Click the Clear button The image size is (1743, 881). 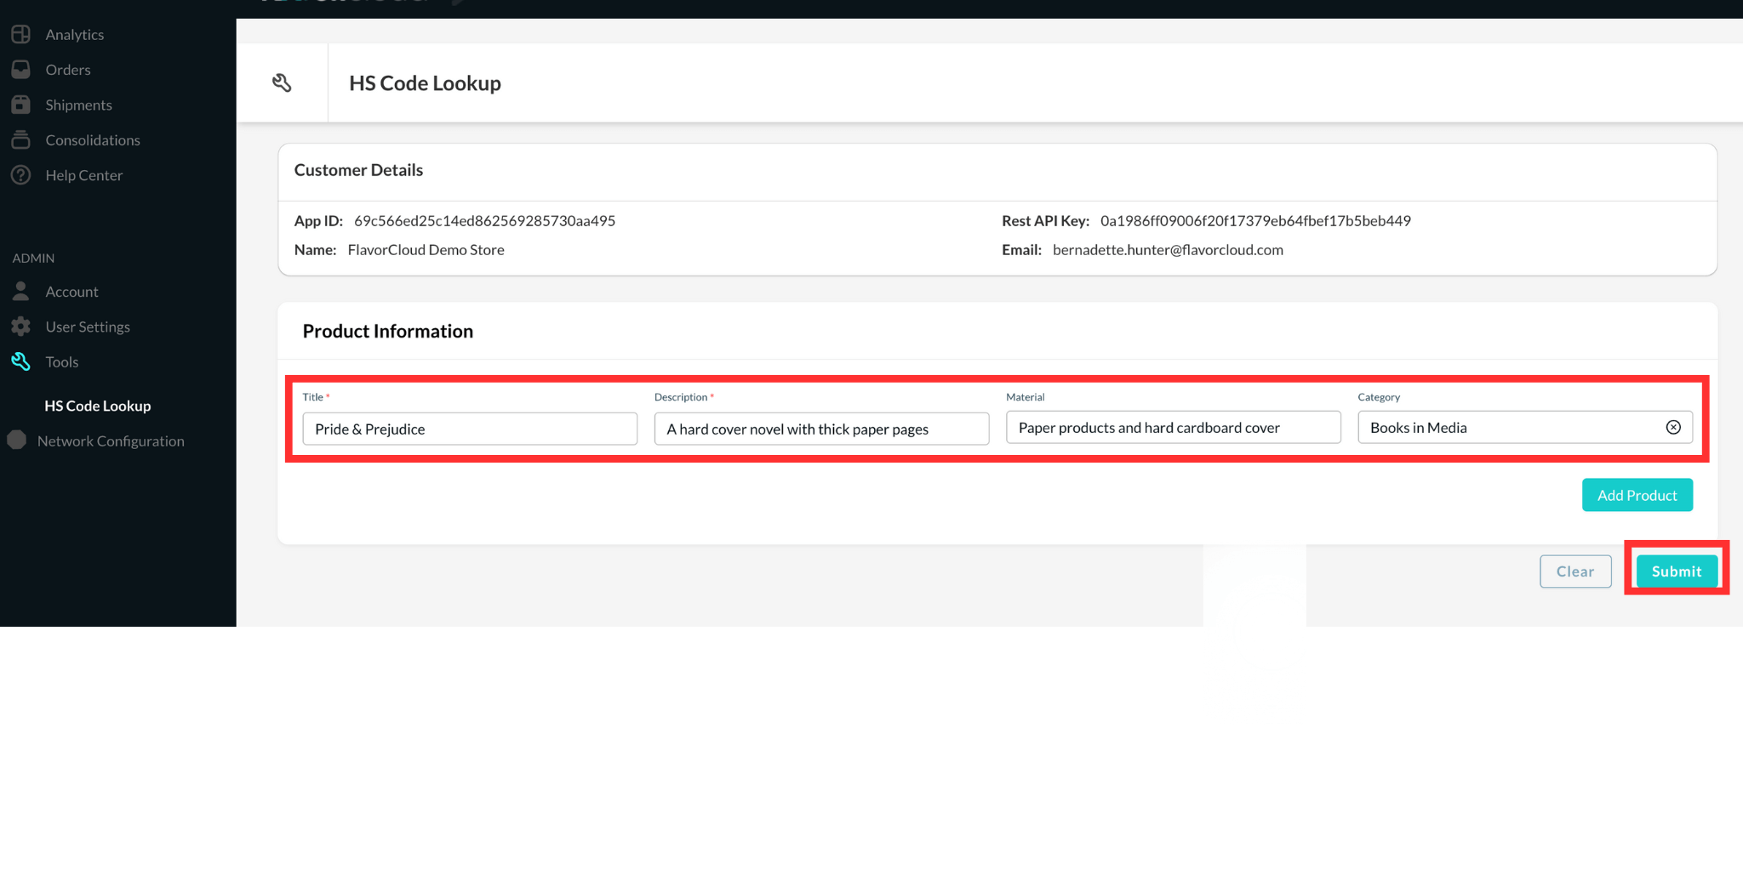pos(1575,571)
